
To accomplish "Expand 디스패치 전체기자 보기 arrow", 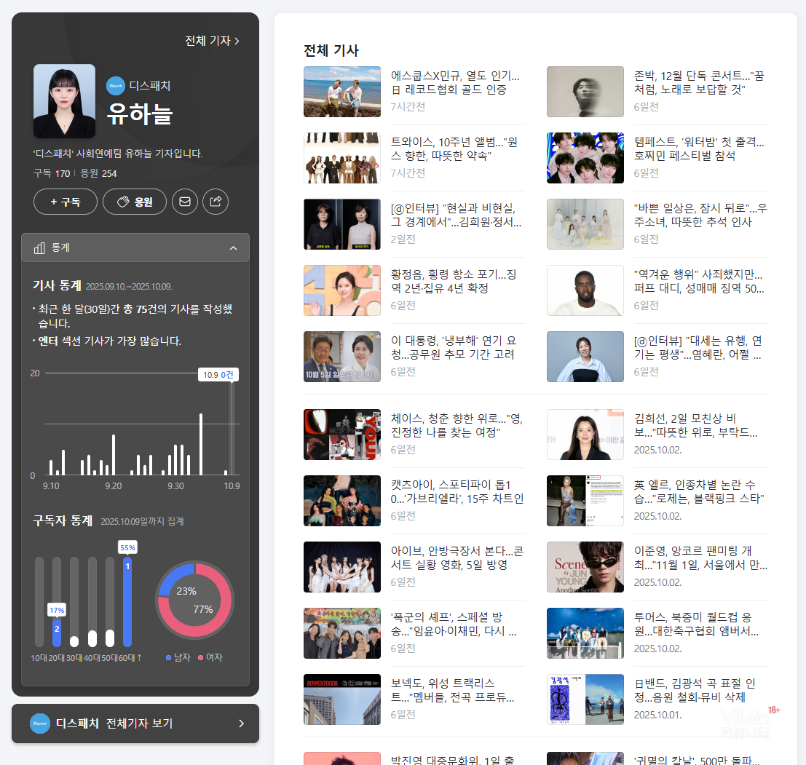I will [x=241, y=724].
